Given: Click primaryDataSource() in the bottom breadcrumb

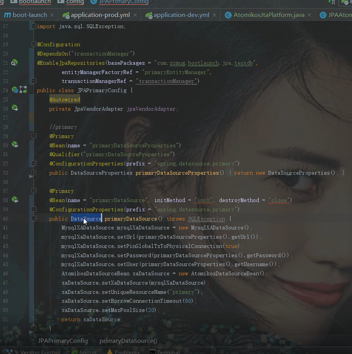Looking at the screenshot, I should pyautogui.click(x=128, y=341).
